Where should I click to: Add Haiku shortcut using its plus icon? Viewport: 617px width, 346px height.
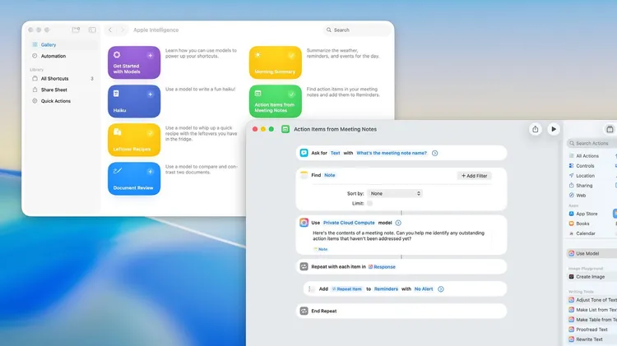[151, 95]
